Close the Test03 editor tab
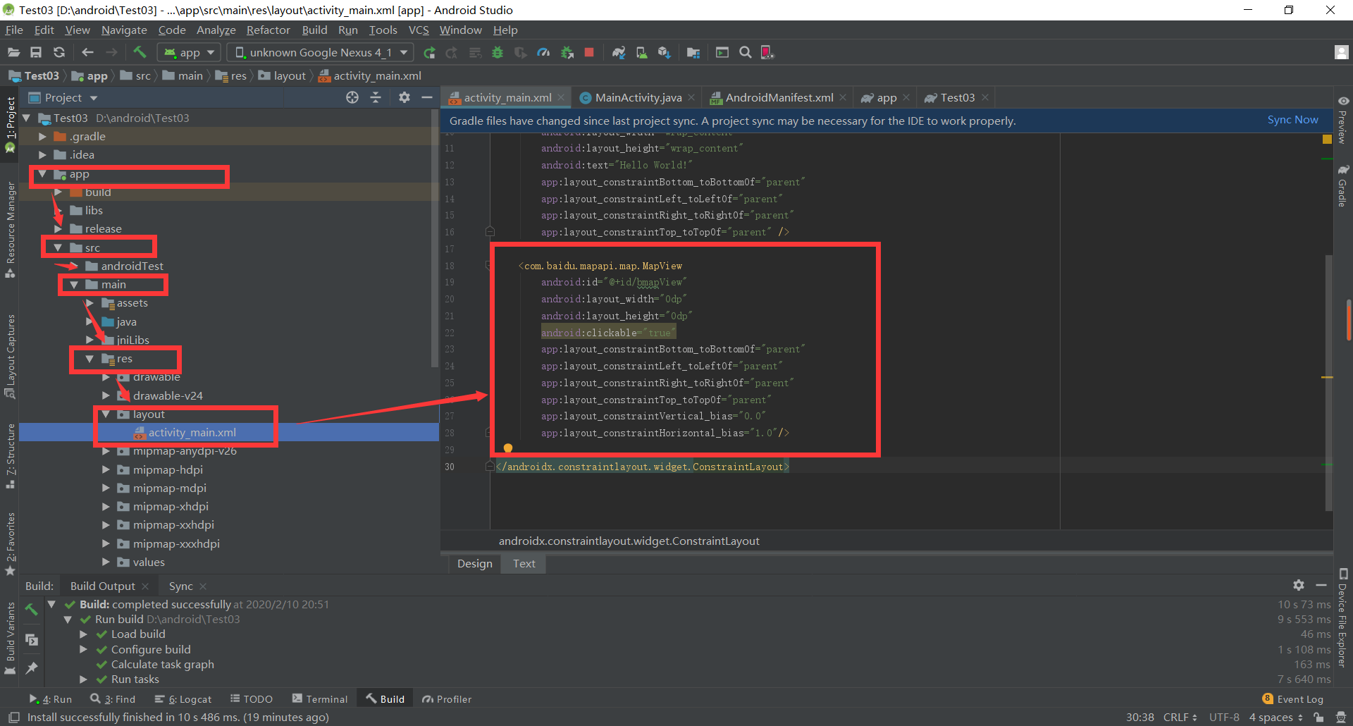Screen dimensions: 1353x726 click(x=985, y=97)
